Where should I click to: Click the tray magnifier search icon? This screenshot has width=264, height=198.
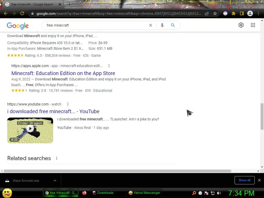pyautogui.click(x=194, y=193)
